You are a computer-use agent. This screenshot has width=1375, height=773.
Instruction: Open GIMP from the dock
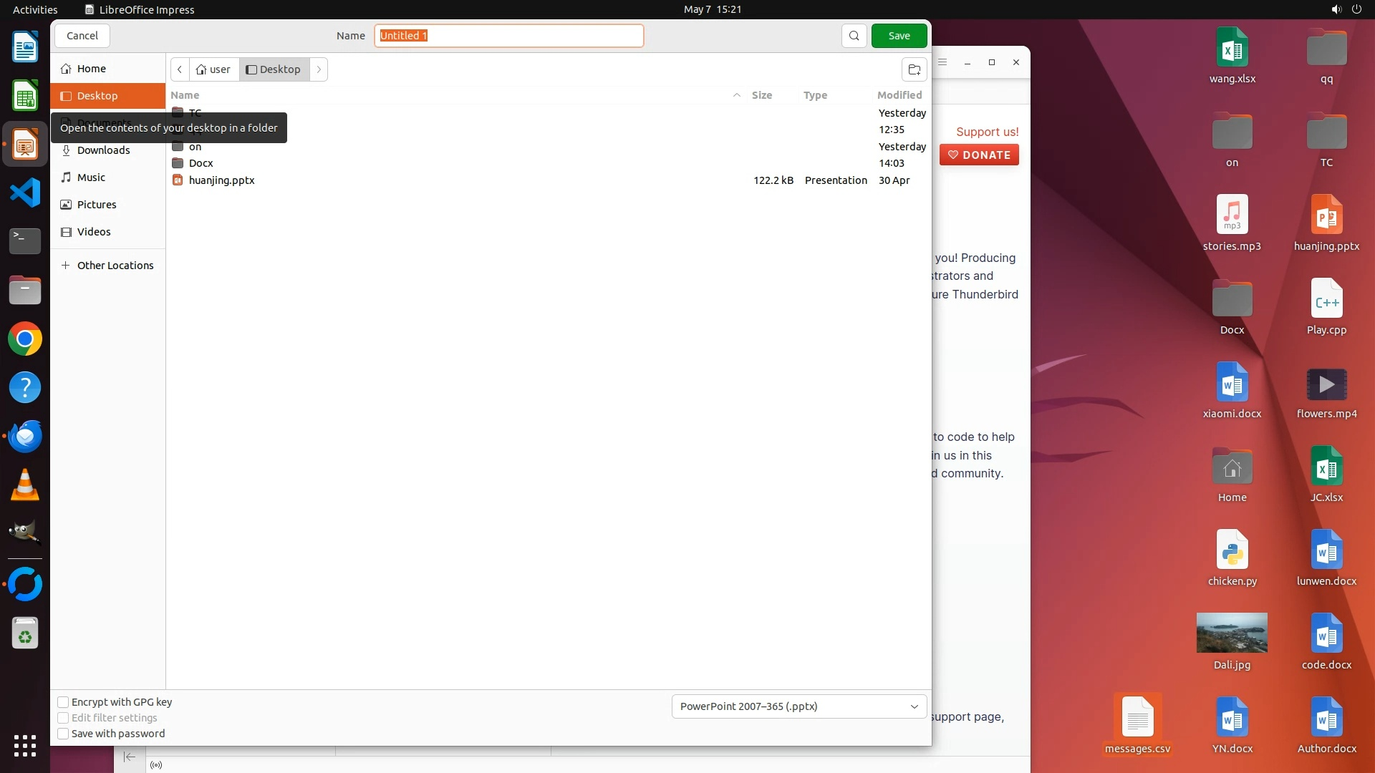[x=25, y=533]
